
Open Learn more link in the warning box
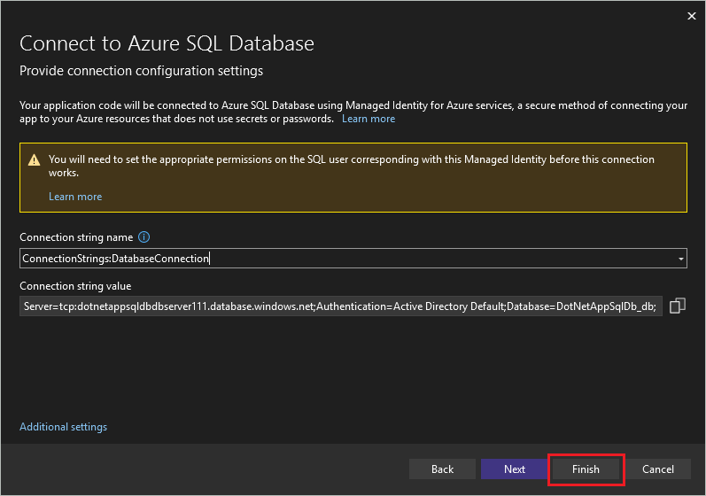[75, 197]
